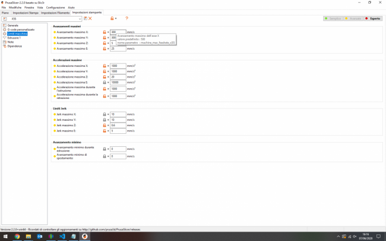The image size is (386, 241).
Task: Select Limiti macchina in the tree
Action: [17, 34]
